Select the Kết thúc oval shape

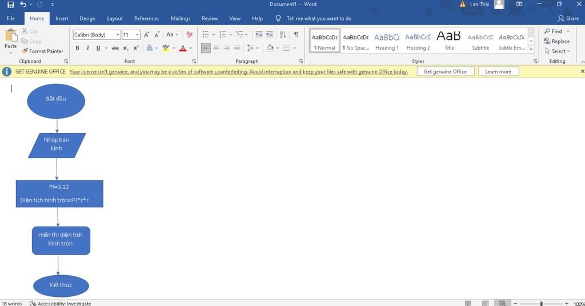pos(61,286)
